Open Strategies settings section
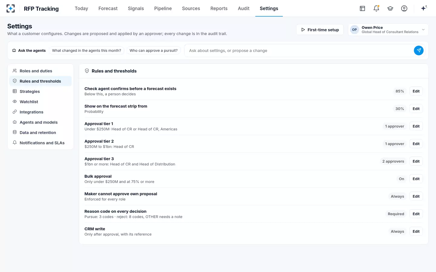The height and width of the screenshot is (272, 436). [41, 91]
